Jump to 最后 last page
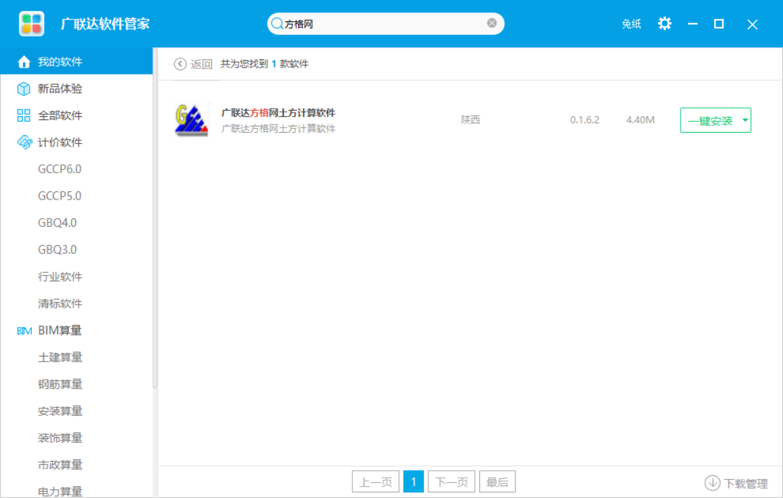Screen dimensions: 783x498 (x=497, y=482)
